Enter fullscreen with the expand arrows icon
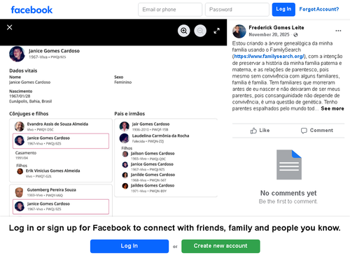The width and height of the screenshot is (350, 262). (217, 31)
